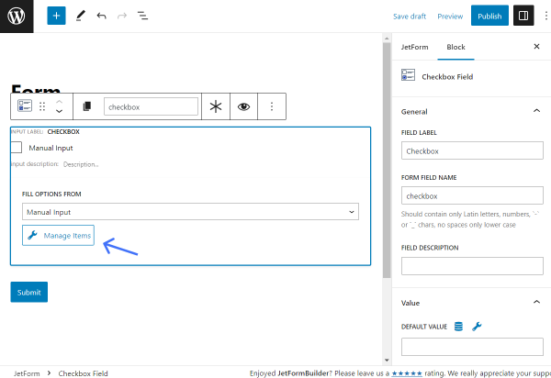This screenshot has height=378, width=551.
Task: Follow the five-star rating link
Action: [x=407, y=373]
